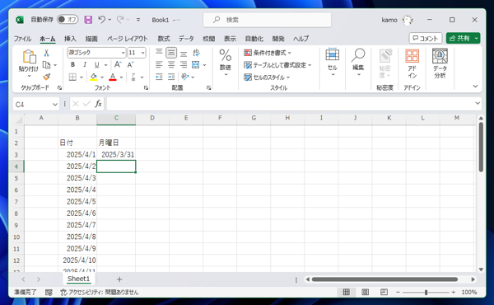The width and height of the screenshot is (494, 305).
Task: Click the search box
Action: (x=267, y=20)
